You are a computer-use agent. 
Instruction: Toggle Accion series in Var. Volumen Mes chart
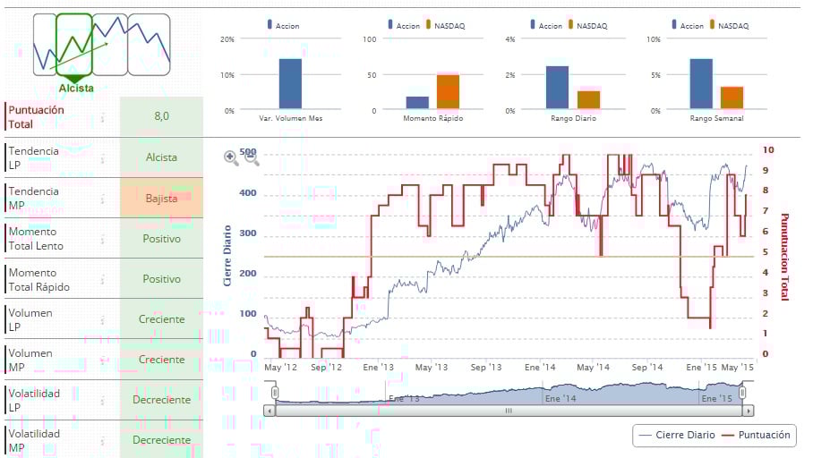pos(283,25)
